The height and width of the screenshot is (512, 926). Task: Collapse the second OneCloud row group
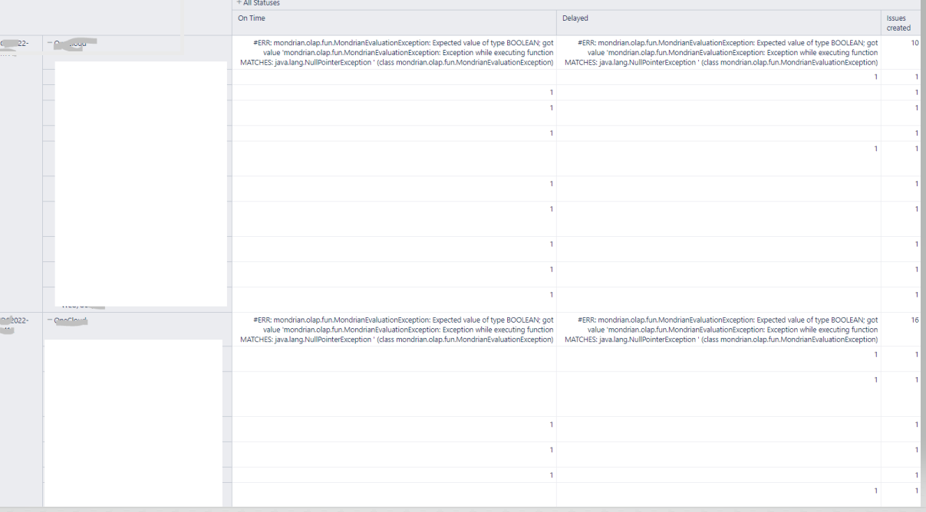tap(49, 320)
